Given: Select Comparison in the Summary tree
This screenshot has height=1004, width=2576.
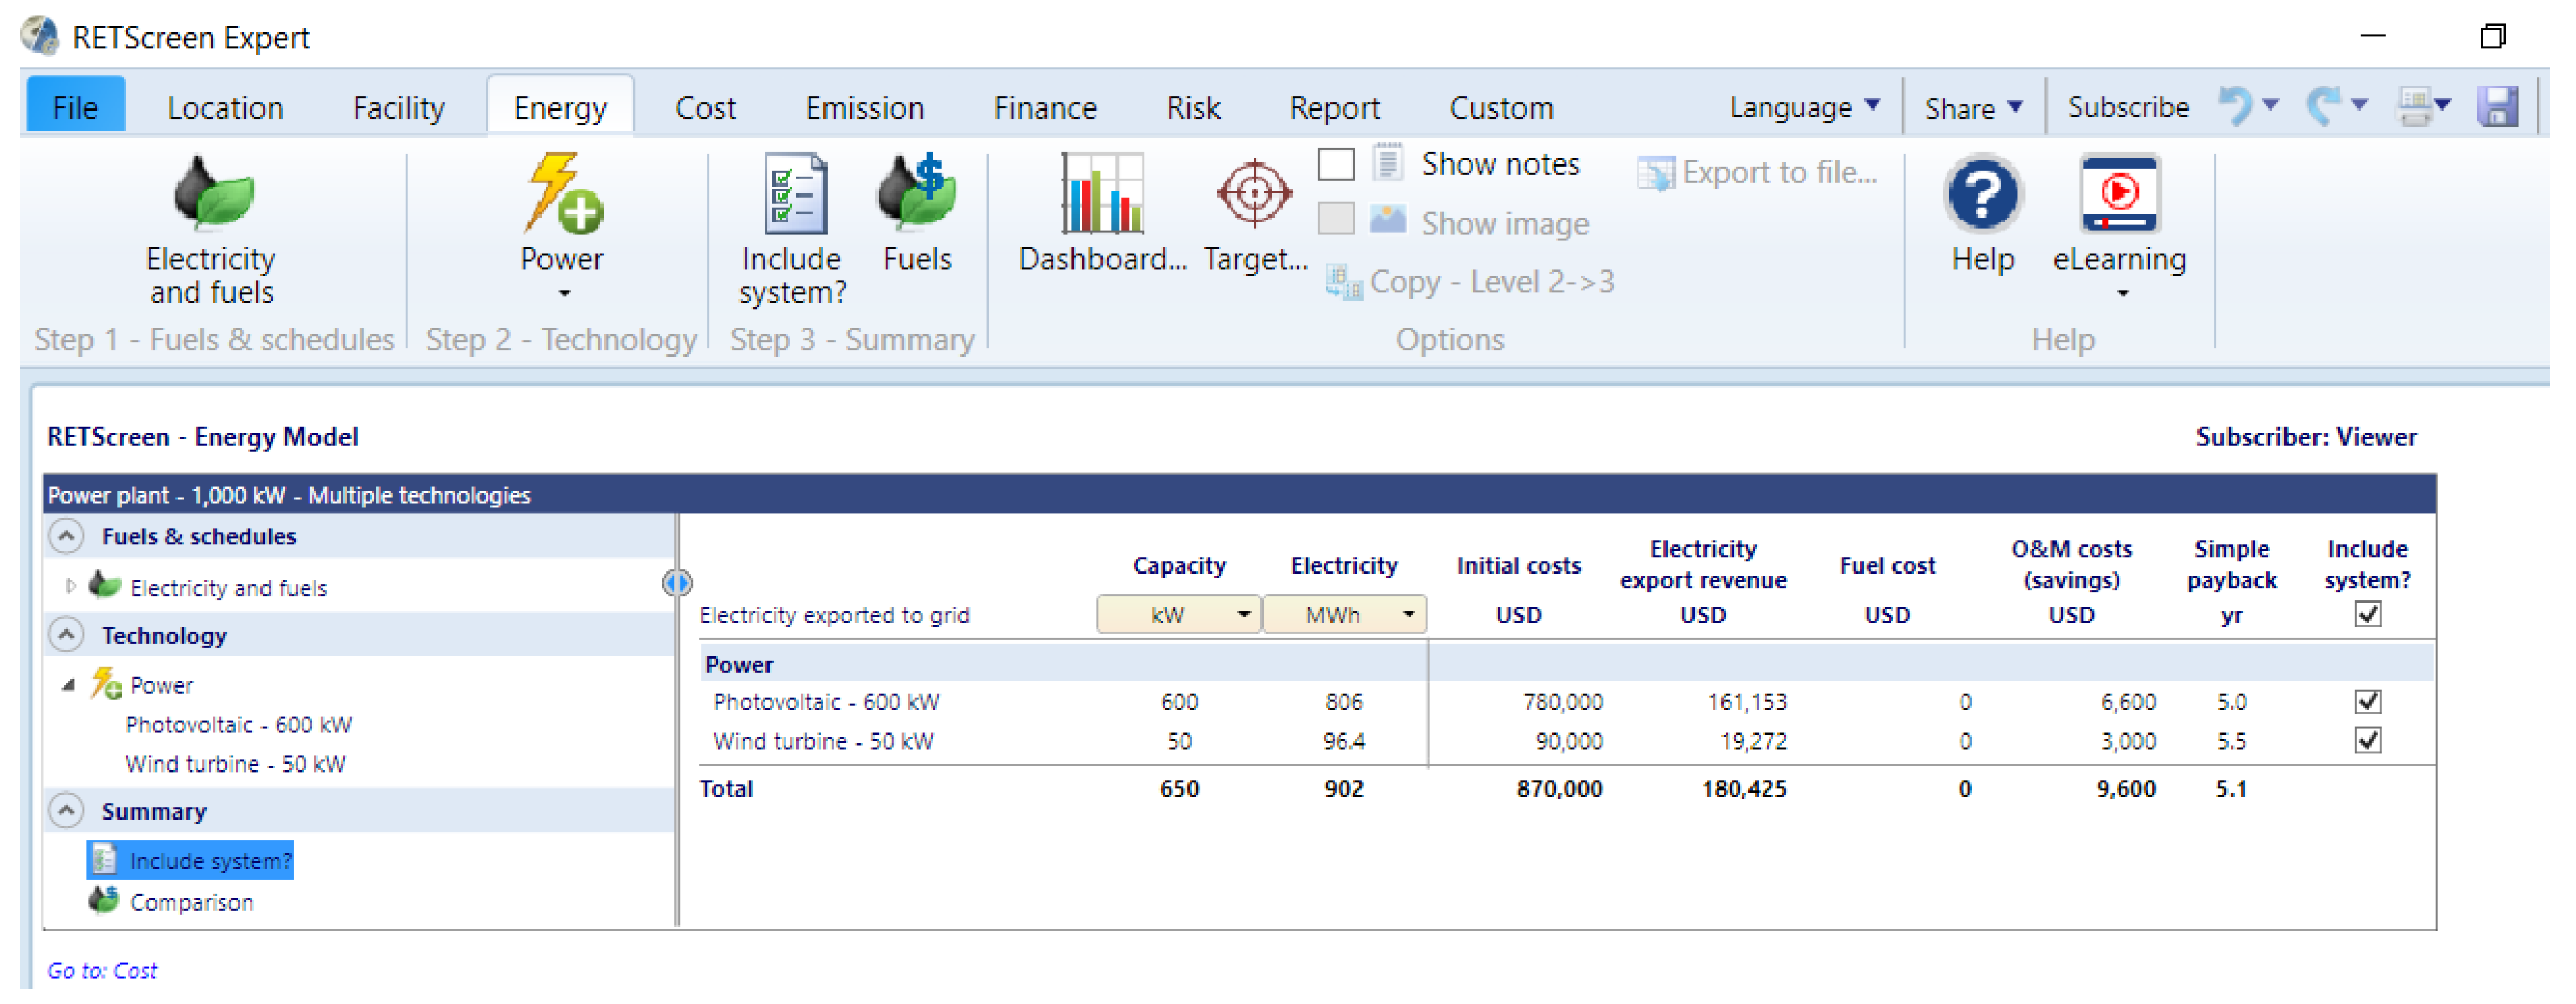Looking at the screenshot, I should tap(191, 903).
